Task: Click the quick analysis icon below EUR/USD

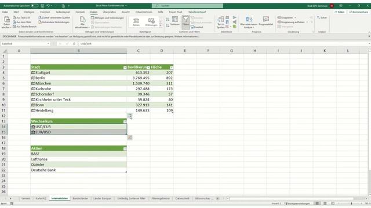Action: (130, 138)
